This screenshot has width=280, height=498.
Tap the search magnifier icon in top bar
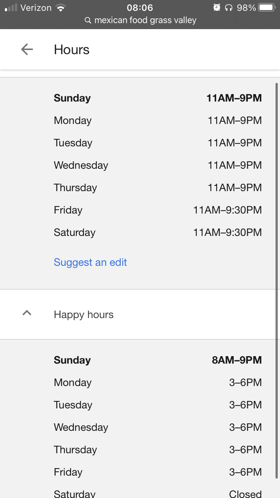pos(88,20)
